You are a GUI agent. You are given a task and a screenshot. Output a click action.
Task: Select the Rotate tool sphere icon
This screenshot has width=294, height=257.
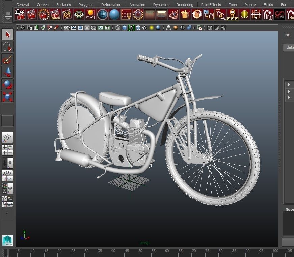(7, 84)
